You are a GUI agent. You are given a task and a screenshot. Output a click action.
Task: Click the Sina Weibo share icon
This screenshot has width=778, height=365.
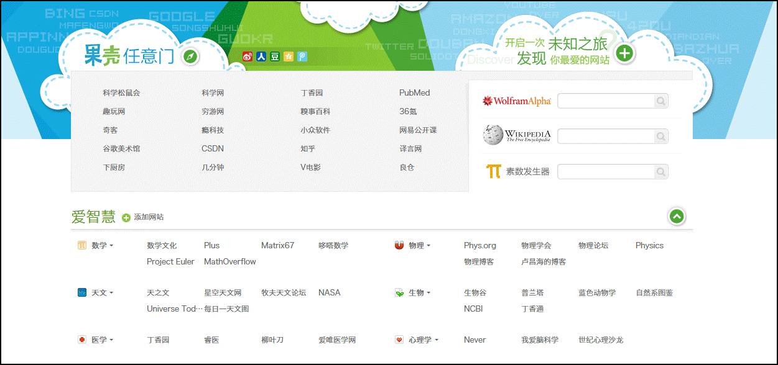pyautogui.click(x=248, y=56)
